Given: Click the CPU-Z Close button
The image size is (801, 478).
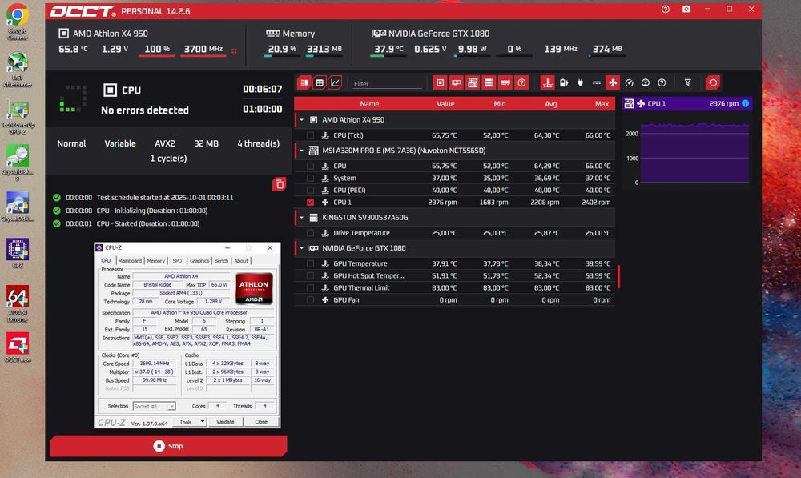Looking at the screenshot, I should coord(261,422).
